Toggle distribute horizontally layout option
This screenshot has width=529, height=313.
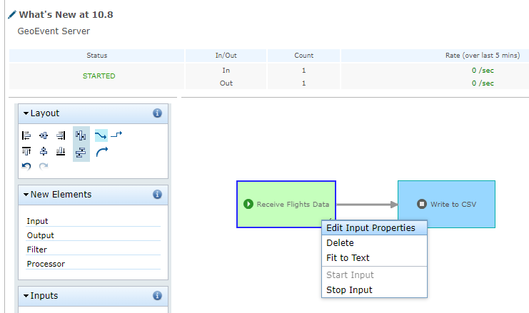click(x=81, y=135)
